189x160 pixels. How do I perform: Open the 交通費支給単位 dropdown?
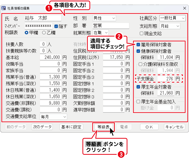tap(53, 117)
